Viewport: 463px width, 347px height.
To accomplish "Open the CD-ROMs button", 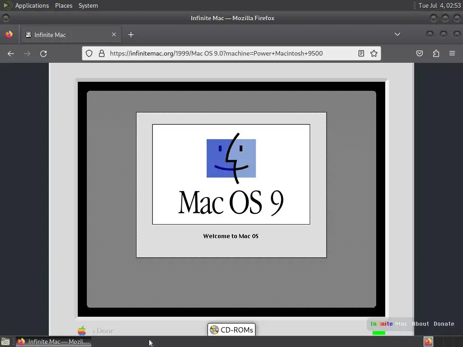I will [x=231, y=329].
